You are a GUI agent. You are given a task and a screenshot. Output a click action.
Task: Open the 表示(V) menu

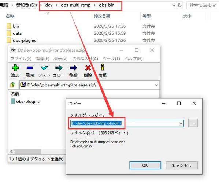(x=61, y=59)
